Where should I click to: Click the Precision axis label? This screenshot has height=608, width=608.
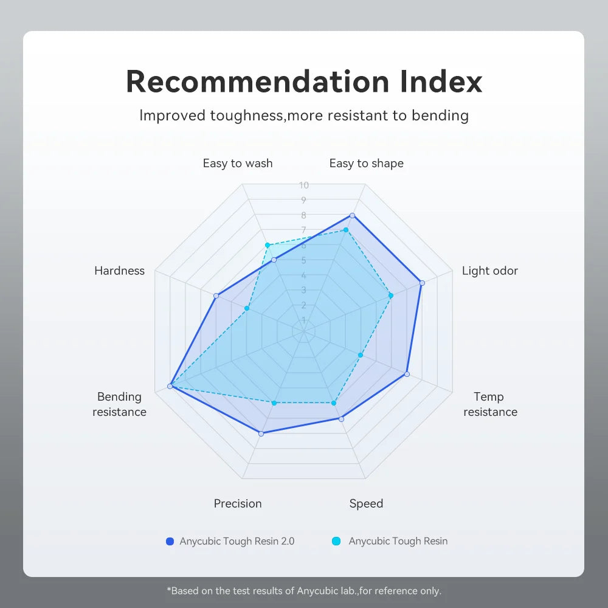[238, 503]
